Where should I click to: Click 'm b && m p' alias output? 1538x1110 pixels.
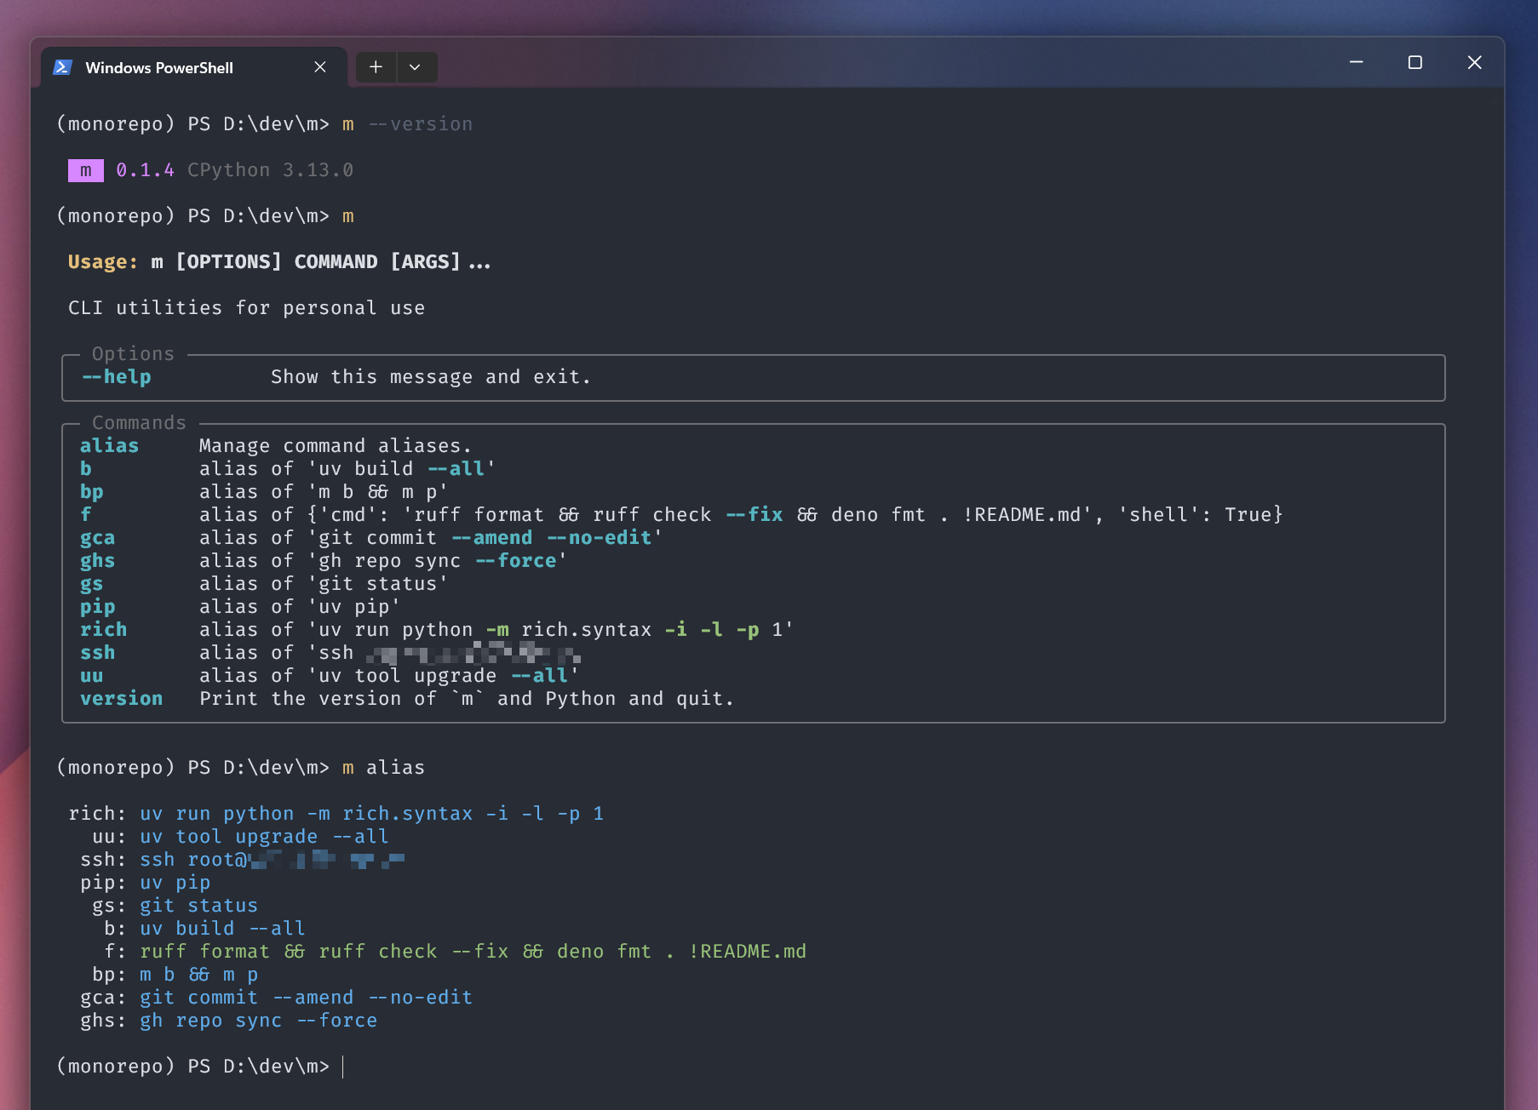click(198, 975)
